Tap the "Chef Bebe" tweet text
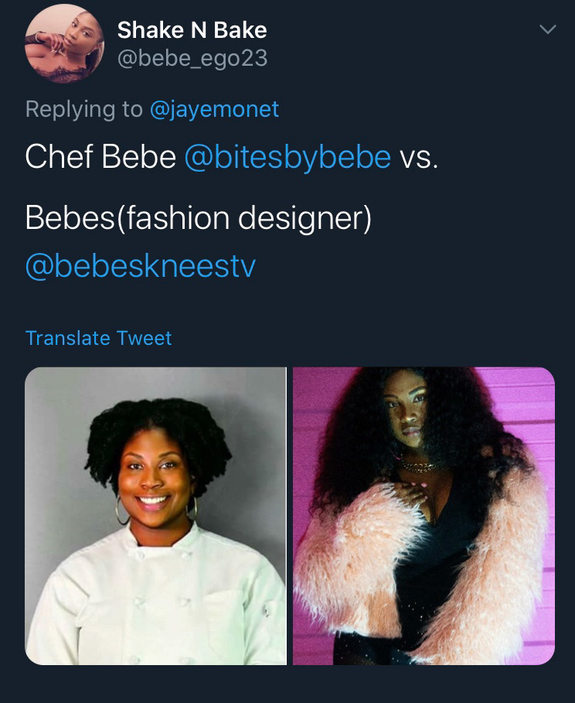Image resolution: width=575 pixels, height=703 pixels. (x=100, y=157)
